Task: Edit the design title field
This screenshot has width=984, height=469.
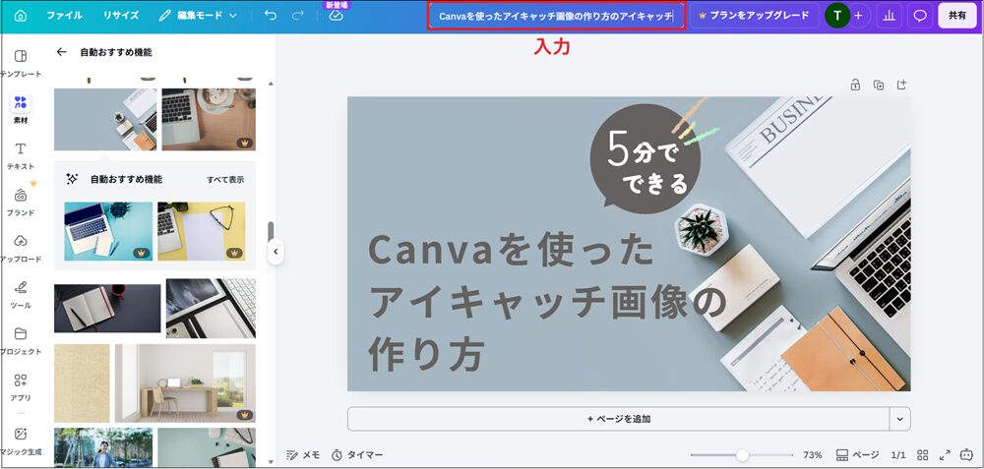Action: coord(556,17)
